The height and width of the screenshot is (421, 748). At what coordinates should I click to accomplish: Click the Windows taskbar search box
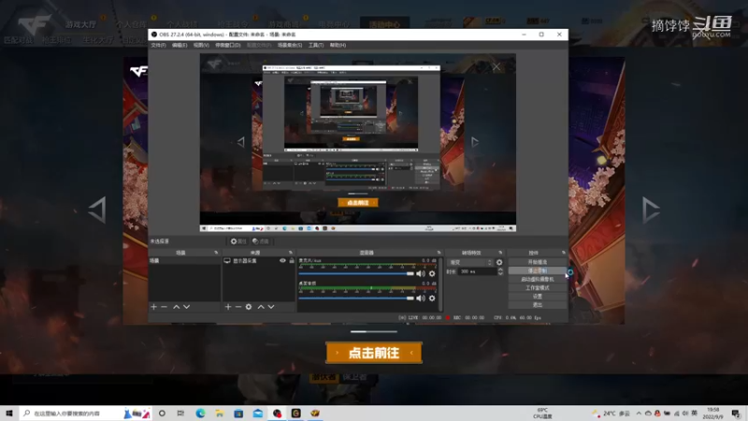click(86, 414)
